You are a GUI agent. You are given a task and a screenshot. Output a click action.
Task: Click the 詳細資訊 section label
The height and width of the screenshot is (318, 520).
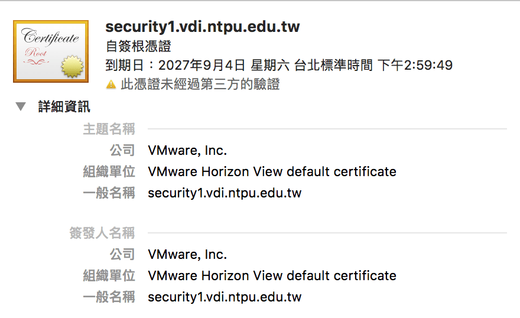coord(64,106)
